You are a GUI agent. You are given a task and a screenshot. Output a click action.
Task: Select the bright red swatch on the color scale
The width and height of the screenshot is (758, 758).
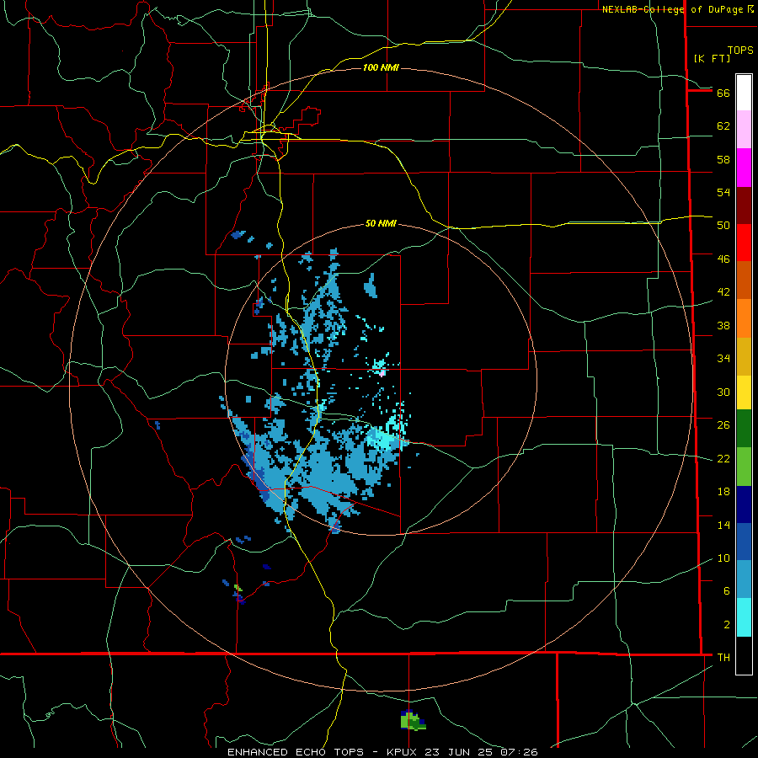(x=744, y=243)
